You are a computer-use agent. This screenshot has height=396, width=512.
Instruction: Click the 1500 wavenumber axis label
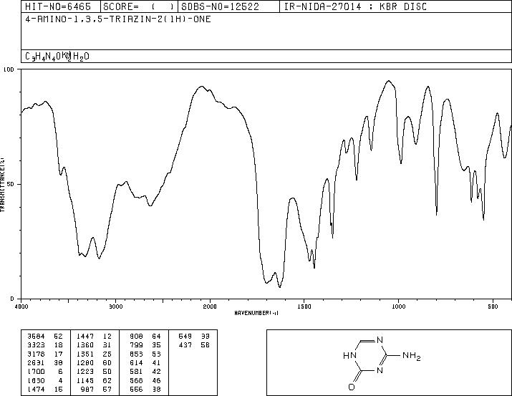(x=304, y=306)
